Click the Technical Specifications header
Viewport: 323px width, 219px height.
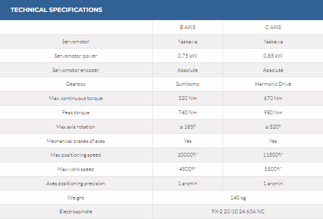tap(56, 10)
